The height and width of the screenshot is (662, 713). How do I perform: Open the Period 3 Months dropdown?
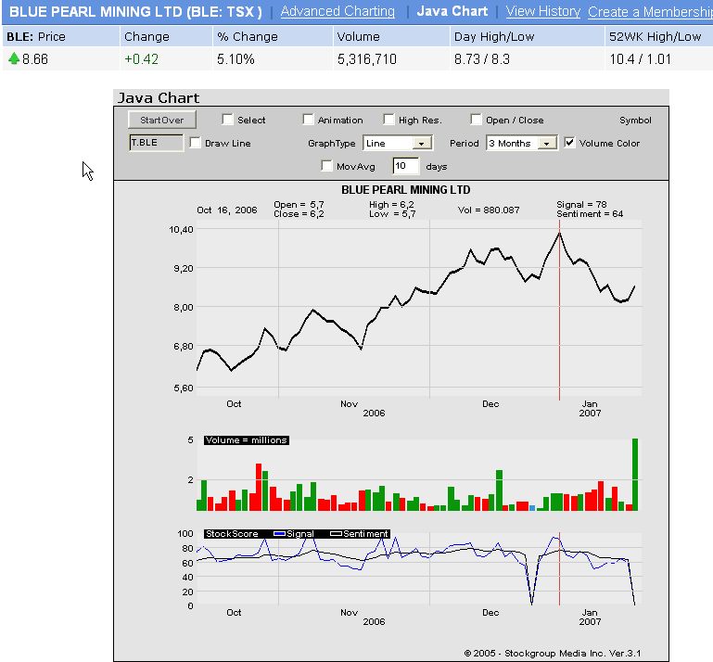pos(522,143)
